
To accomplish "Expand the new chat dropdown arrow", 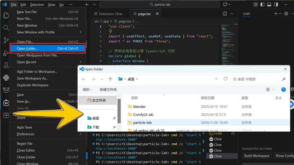I will (280, 14).
